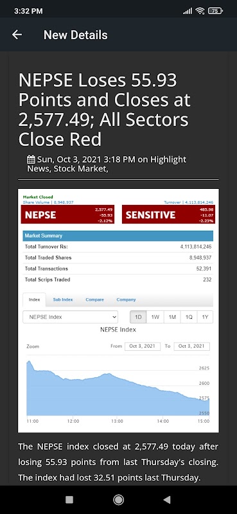Tap the back arrow icon
Screen dimensions: 237x514
click(17, 35)
